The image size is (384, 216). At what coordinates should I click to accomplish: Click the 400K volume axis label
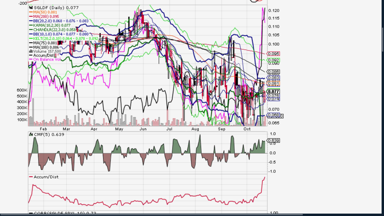click(22, 102)
